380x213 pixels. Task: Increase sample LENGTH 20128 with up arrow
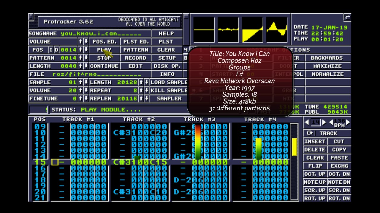tap(141, 82)
